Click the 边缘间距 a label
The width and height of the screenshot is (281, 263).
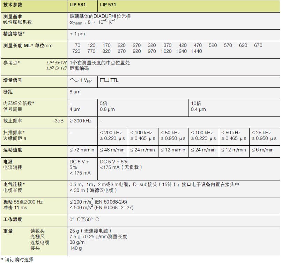click(15, 138)
